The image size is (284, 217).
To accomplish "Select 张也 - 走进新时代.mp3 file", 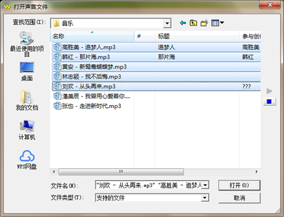I will (x=87, y=106).
